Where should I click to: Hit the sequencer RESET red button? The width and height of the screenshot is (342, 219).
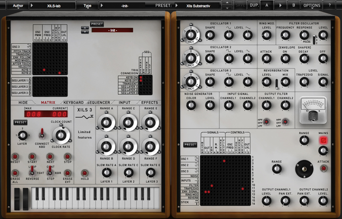pos(15,157)
